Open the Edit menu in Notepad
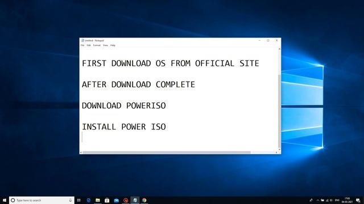 tap(89, 45)
